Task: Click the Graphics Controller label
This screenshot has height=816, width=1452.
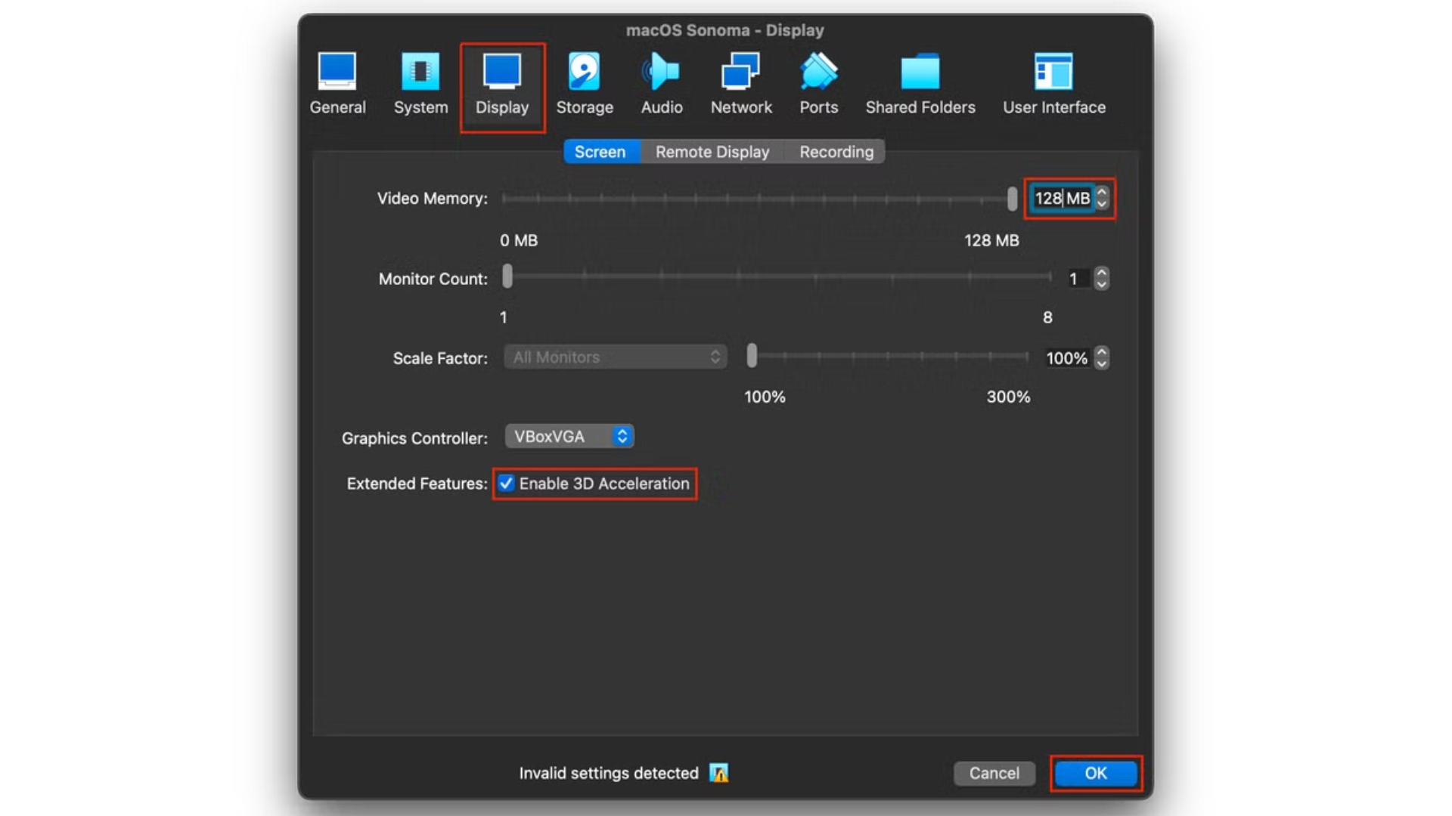Action: pos(414,438)
